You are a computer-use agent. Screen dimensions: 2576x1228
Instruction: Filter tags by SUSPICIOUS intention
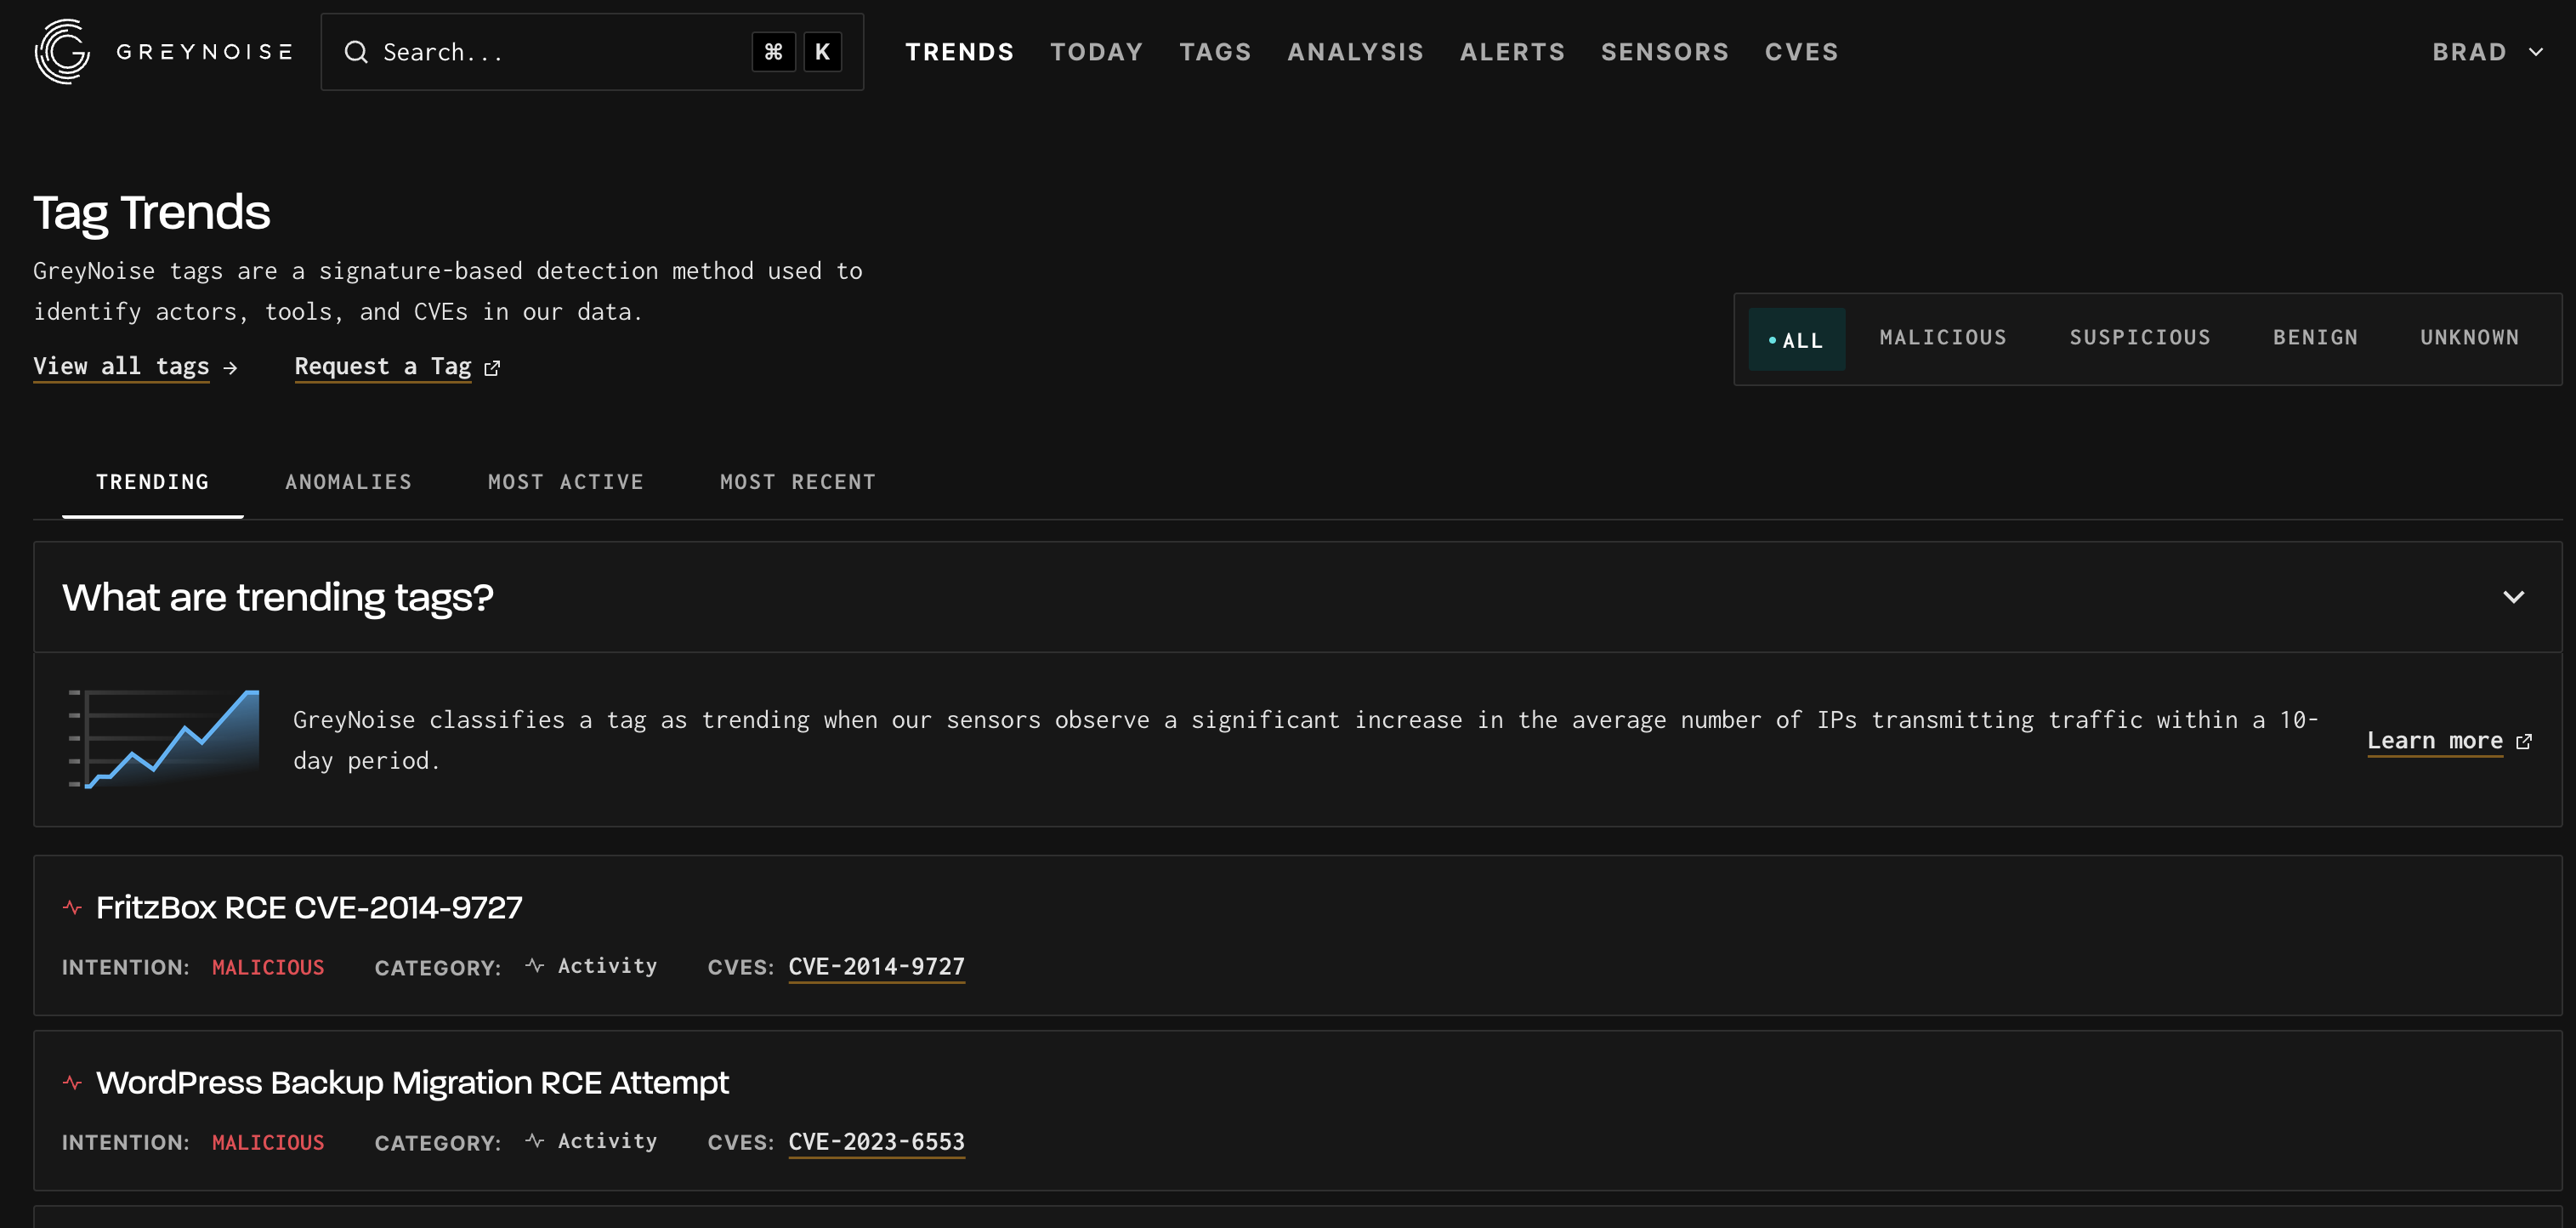click(x=2139, y=338)
